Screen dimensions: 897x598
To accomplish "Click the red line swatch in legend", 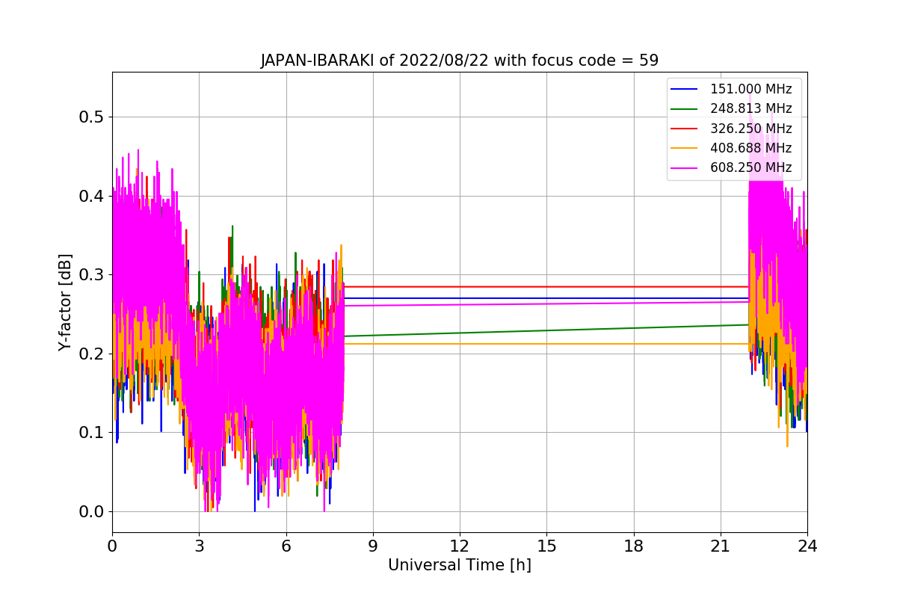I will pyautogui.click(x=685, y=129).
